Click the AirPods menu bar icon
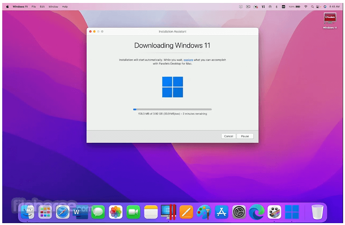This screenshot has width=345, height=225. (x=270, y=6)
